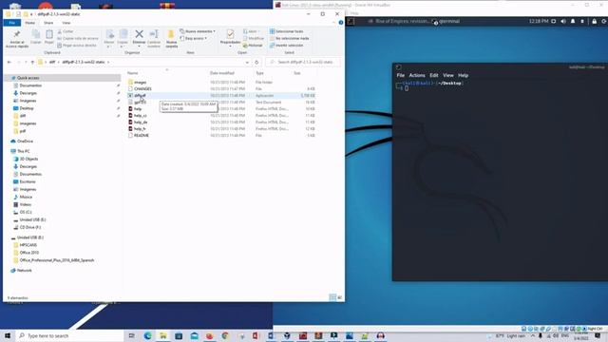Open 3D Objects under This PC
This screenshot has height=342, width=608.
28,159
